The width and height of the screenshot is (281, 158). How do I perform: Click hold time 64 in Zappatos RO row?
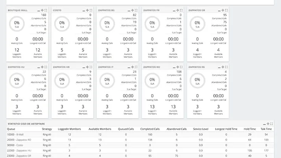[250, 140]
